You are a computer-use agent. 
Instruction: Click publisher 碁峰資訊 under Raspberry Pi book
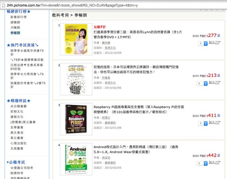tap(110, 123)
